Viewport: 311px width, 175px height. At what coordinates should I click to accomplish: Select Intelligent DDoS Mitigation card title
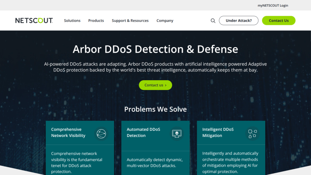click(218, 132)
